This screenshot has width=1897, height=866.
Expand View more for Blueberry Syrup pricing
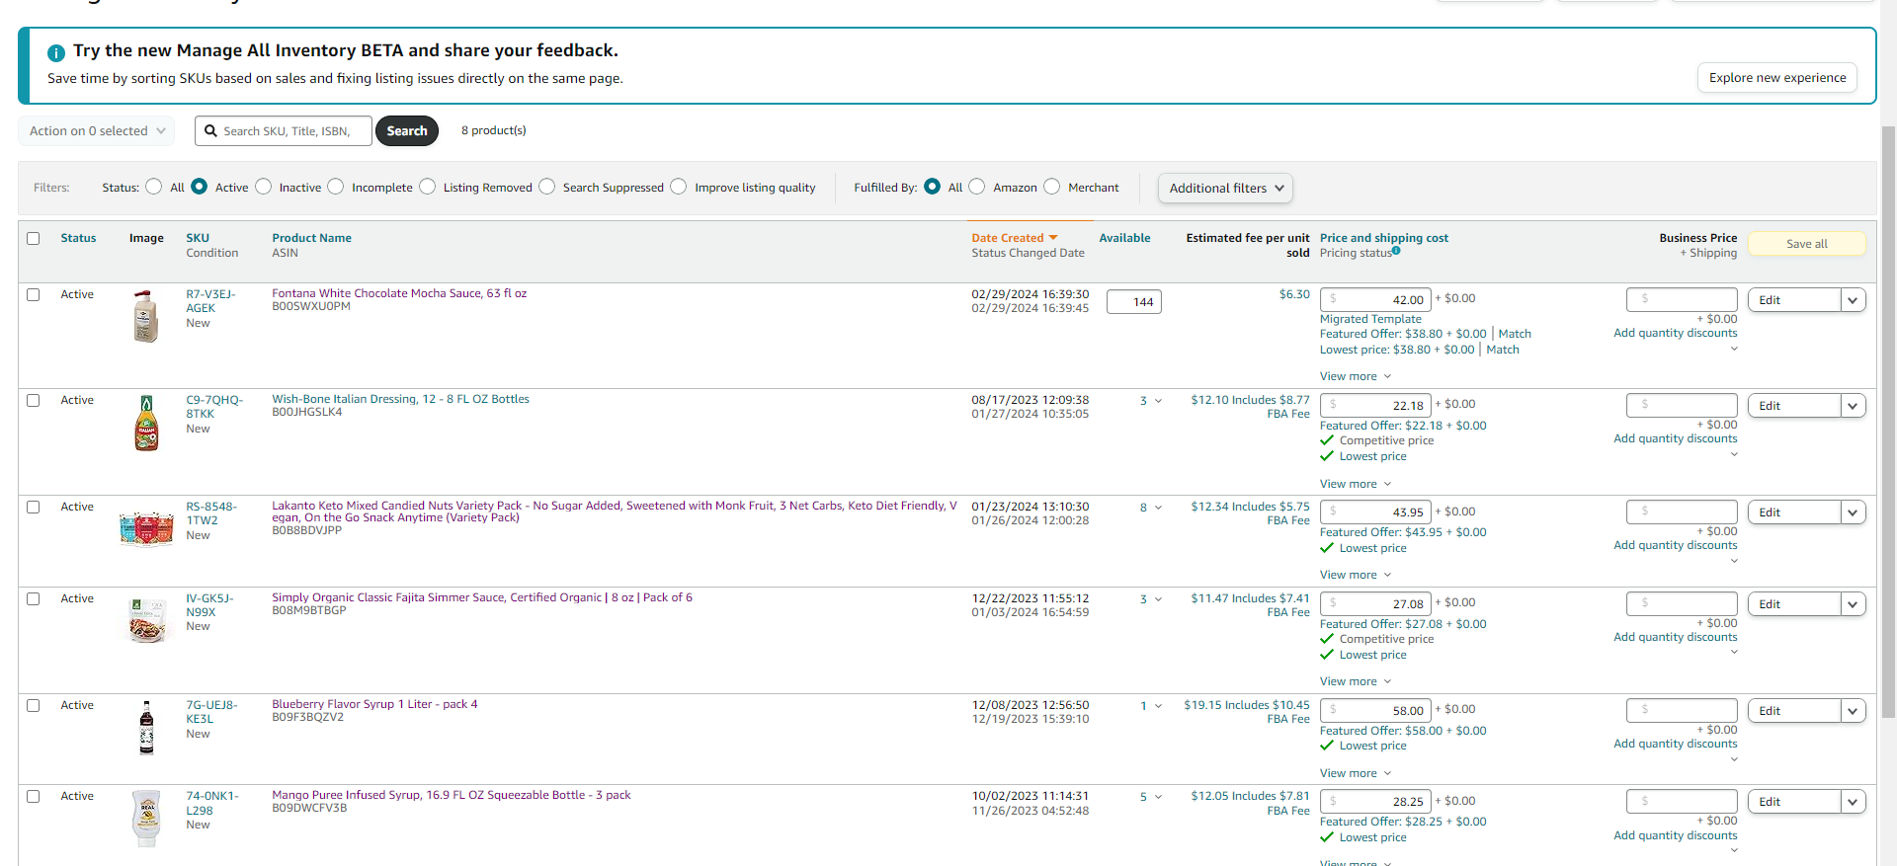pyautogui.click(x=1356, y=773)
